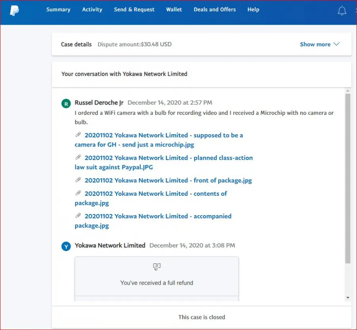Open the 'accompanied package.jpg' attachment

(x=153, y=221)
